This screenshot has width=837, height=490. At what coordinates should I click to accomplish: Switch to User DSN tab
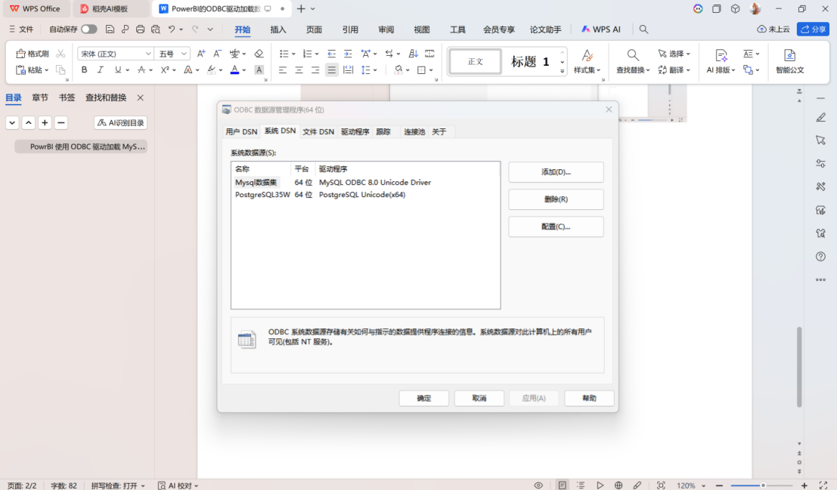pos(241,131)
